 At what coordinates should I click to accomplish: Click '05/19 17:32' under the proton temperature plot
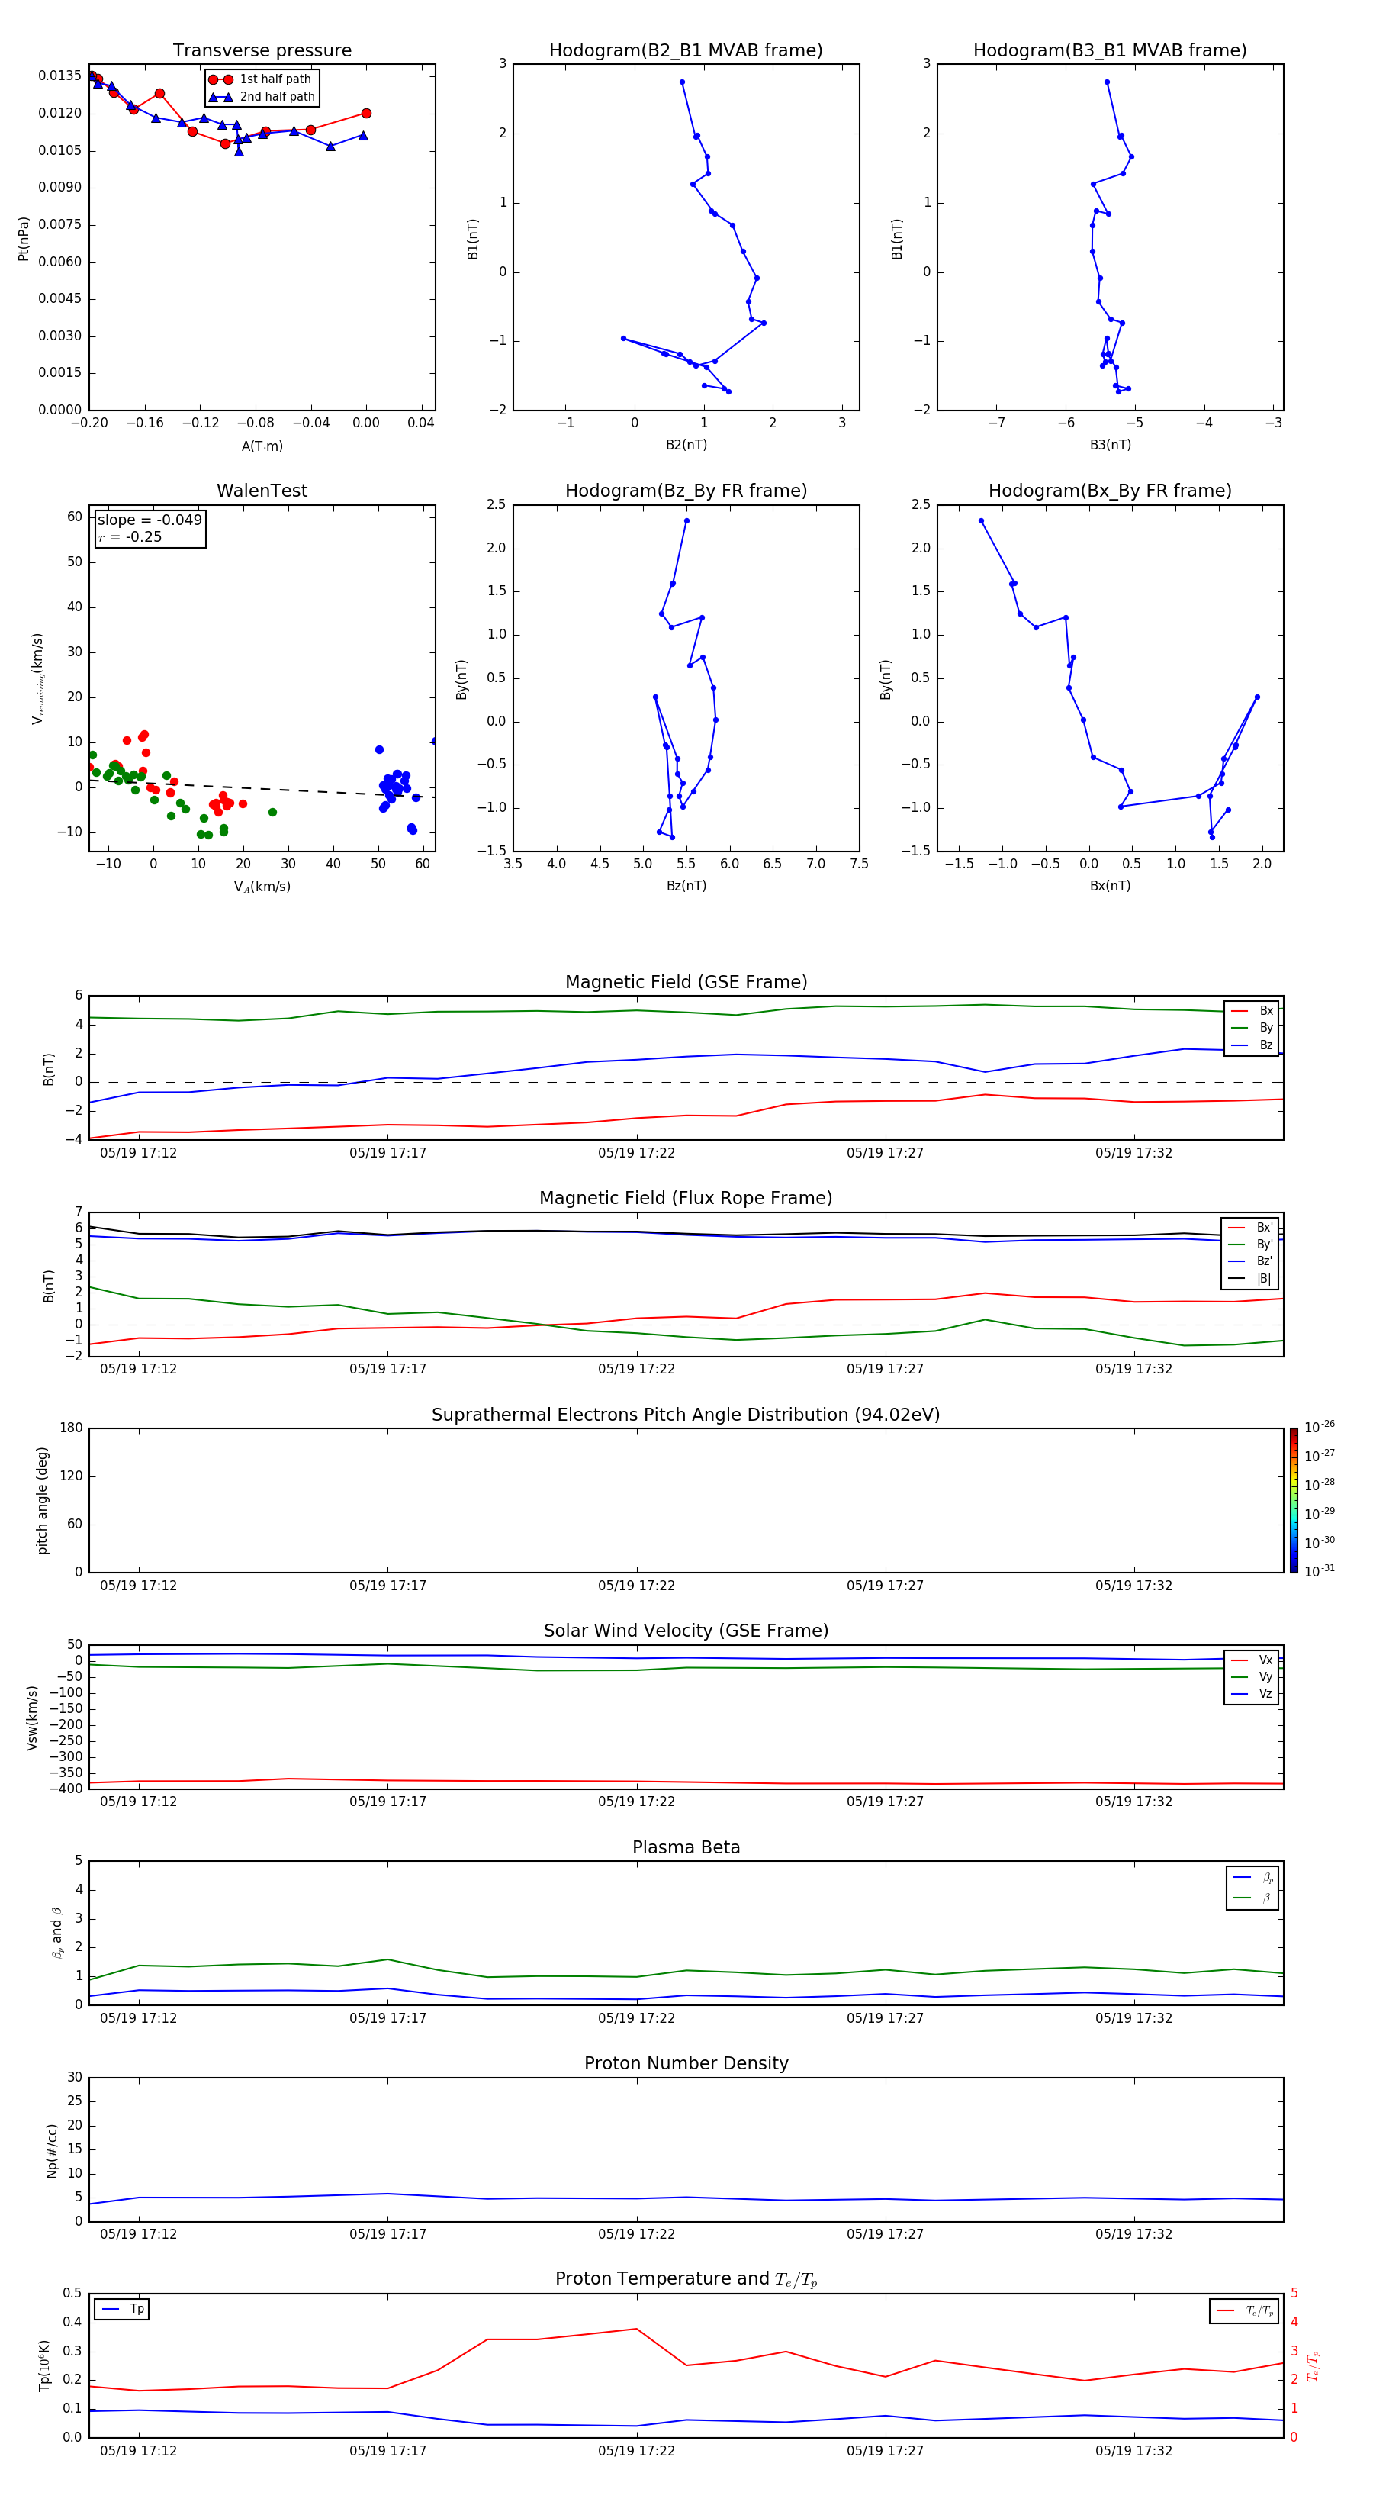pyautogui.click(x=1133, y=2451)
